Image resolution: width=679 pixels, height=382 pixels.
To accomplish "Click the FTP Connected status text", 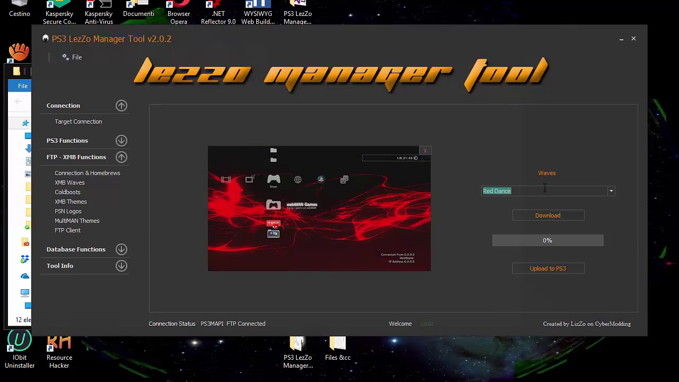I will point(246,324).
